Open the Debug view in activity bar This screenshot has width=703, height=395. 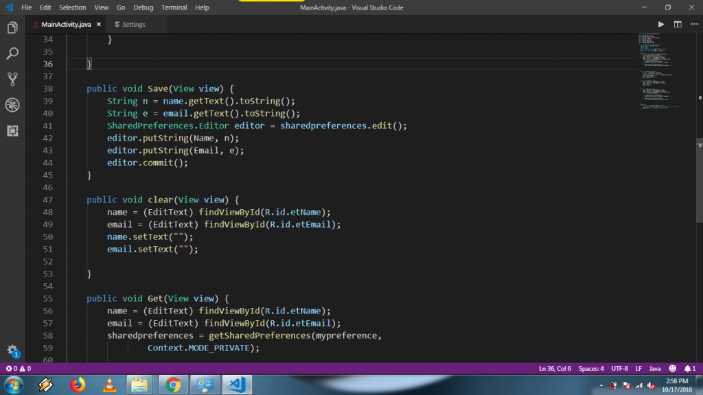point(12,105)
